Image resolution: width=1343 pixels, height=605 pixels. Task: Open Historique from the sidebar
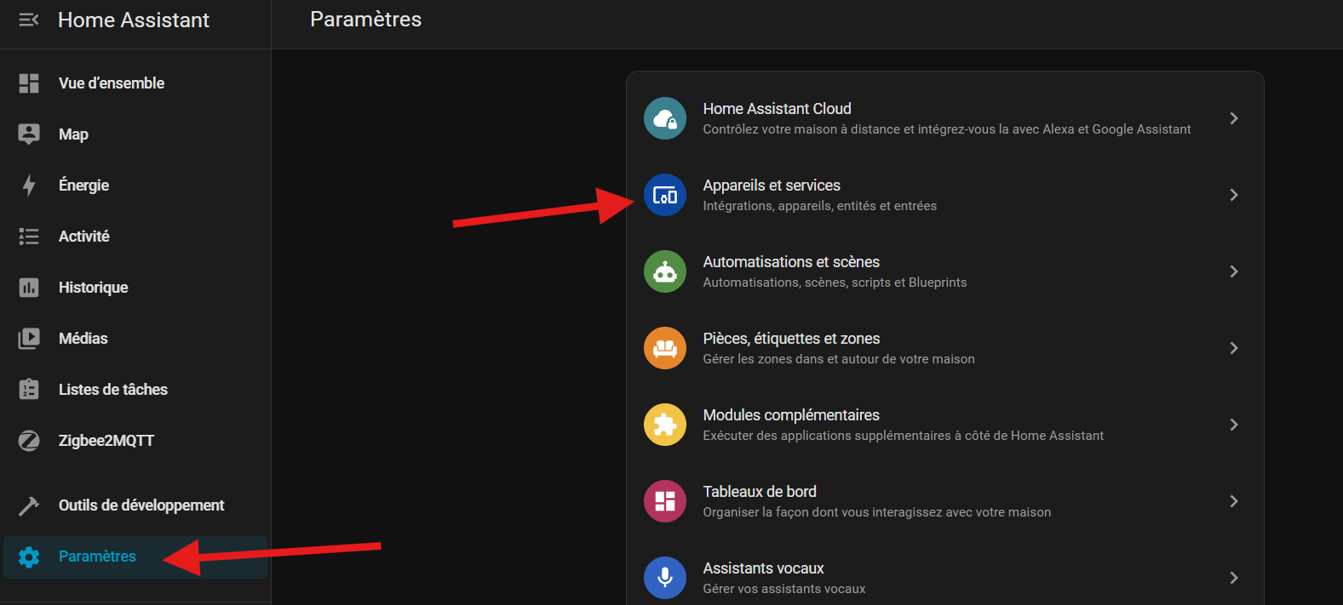tap(93, 288)
